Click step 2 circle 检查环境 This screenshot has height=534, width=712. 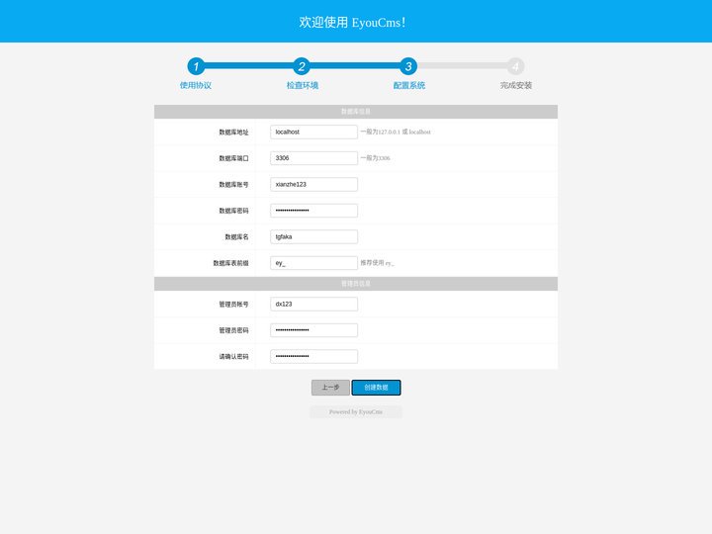[302, 66]
